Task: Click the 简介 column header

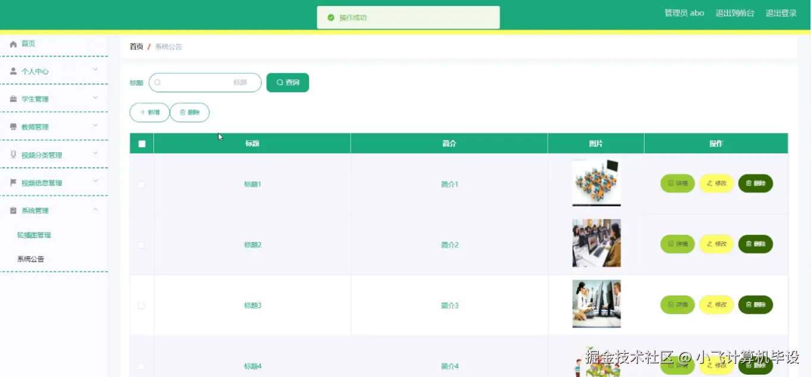Action: [x=449, y=143]
